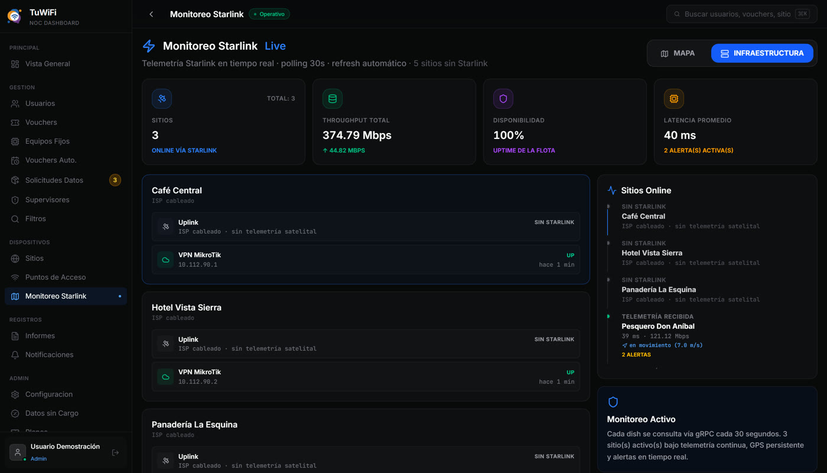Click the database icon on Throughput Total card
The width and height of the screenshot is (827, 473).
coord(333,99)
